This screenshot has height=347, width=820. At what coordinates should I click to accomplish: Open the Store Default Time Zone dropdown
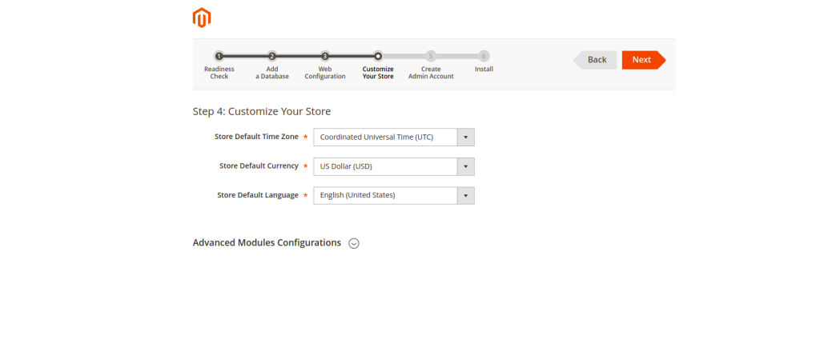click(393, 138)
